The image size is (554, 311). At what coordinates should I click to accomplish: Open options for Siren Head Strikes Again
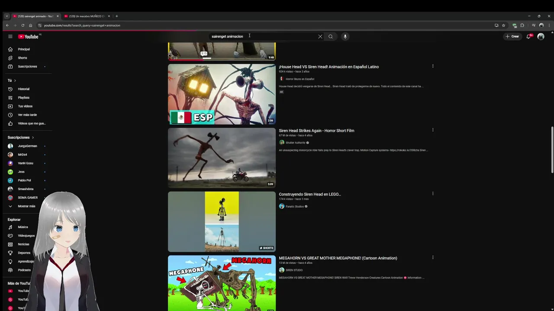(433, 130)
